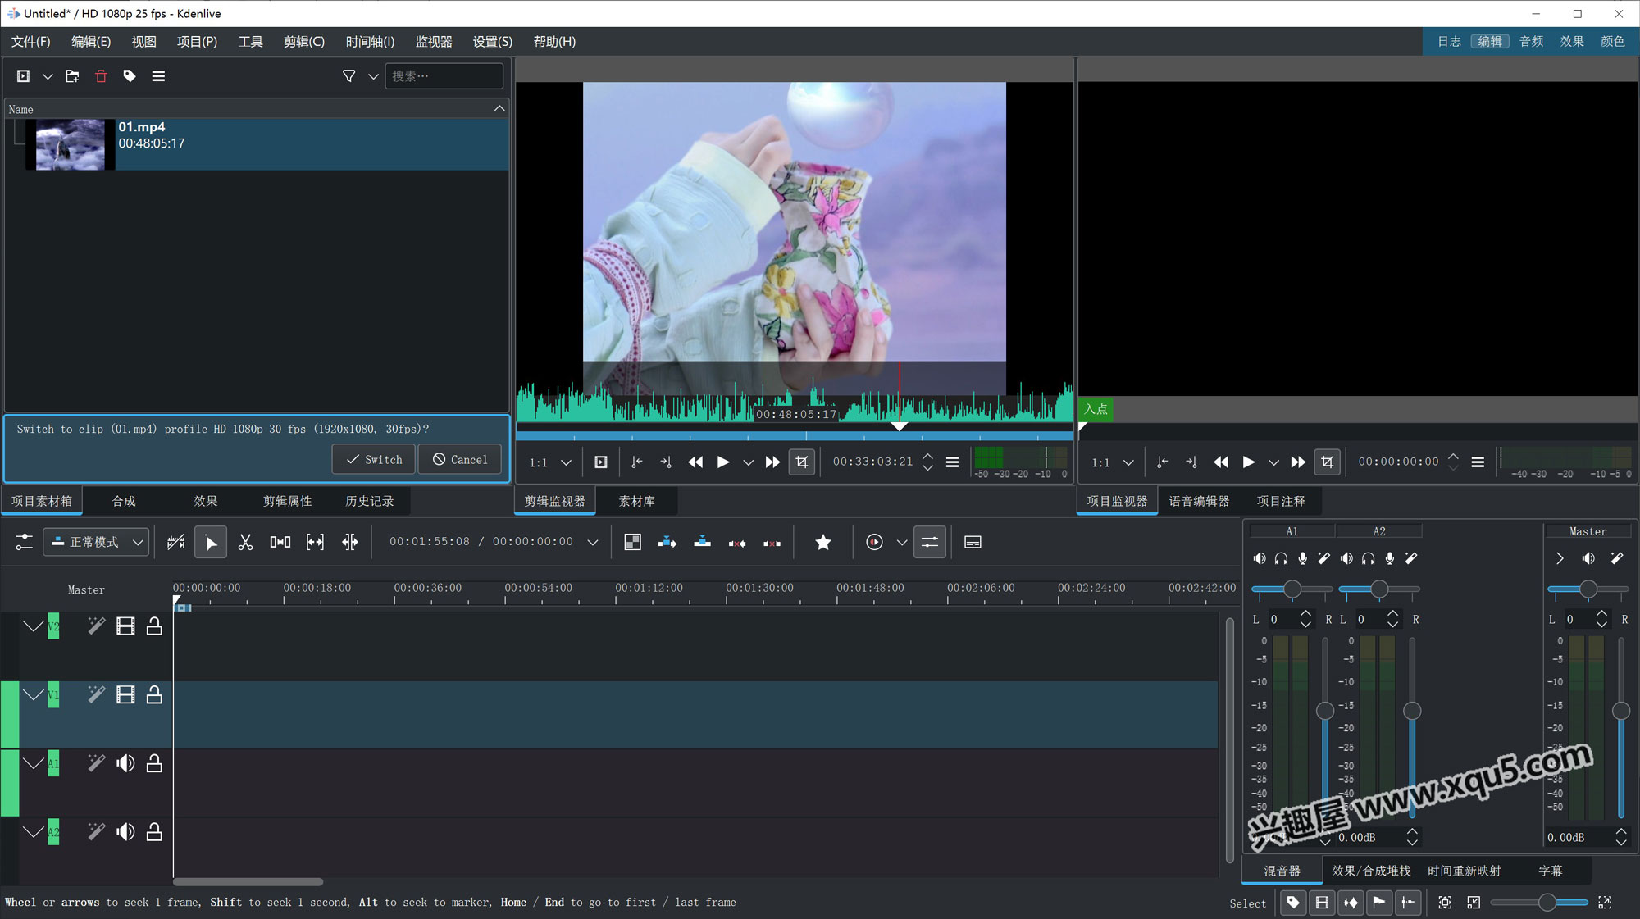Click the Switch button
This screenshot has width=1640, height=919.
[374, 459]
